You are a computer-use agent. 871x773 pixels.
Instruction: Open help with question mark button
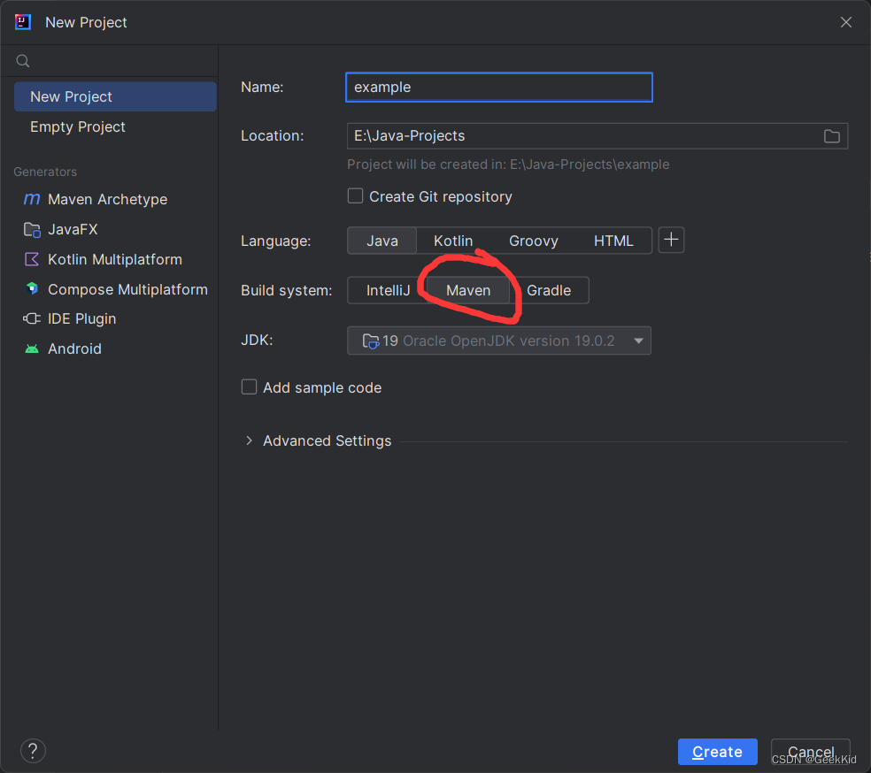coord(33,752)
